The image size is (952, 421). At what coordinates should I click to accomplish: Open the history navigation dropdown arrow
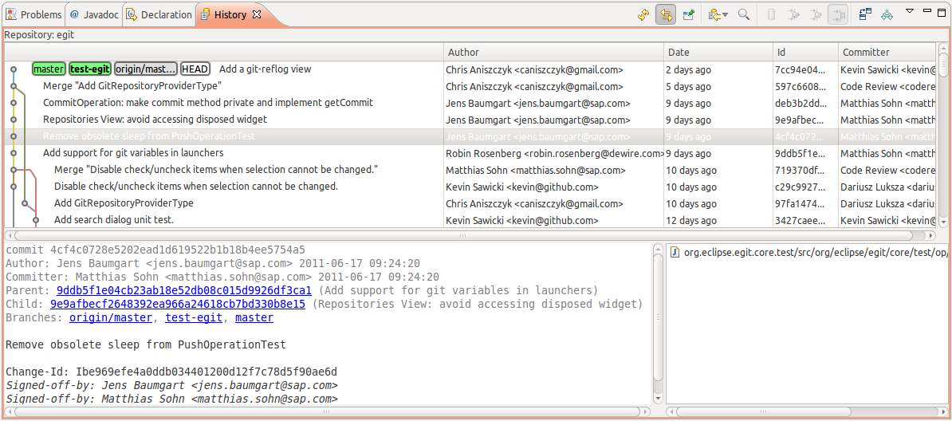(725, 14)
